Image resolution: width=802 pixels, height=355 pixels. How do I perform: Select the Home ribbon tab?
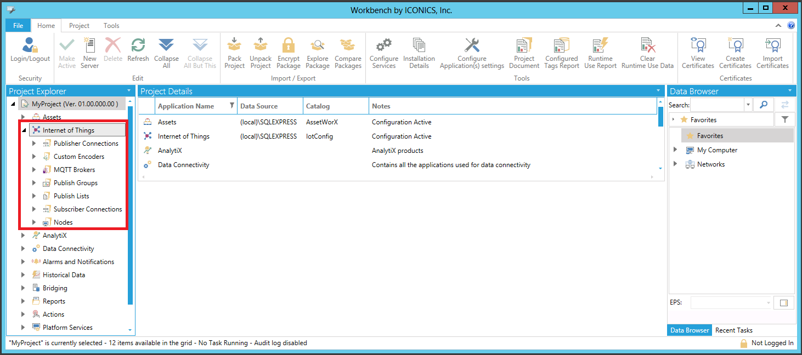tap(46, 26)
